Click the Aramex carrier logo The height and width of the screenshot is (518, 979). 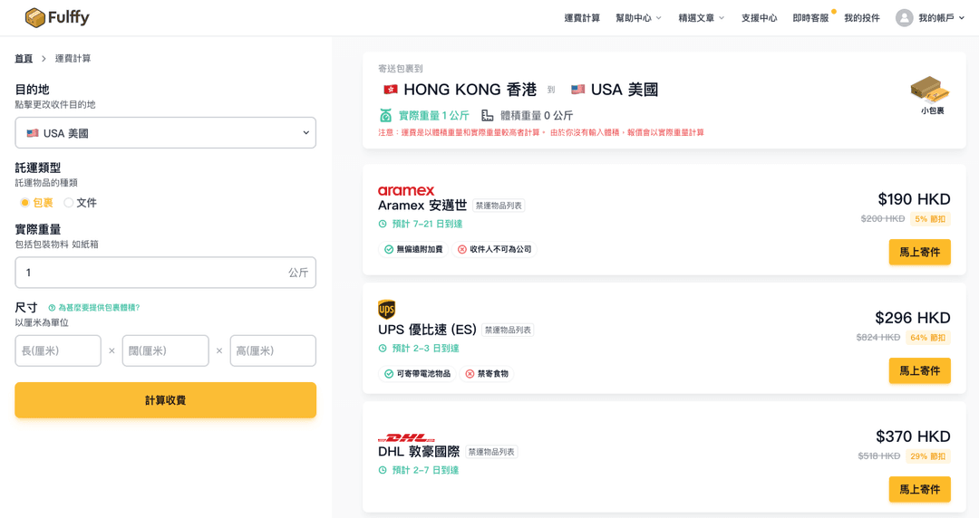click(x=406, y=190)
